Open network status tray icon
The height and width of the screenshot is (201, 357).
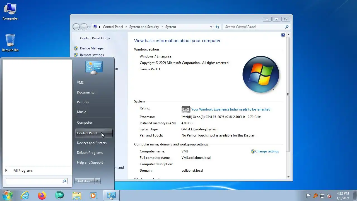coord(322,196)
